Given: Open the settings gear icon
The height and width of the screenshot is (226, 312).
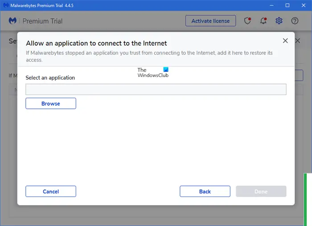Looking at the screenshot, I should [x=279, y=21].
